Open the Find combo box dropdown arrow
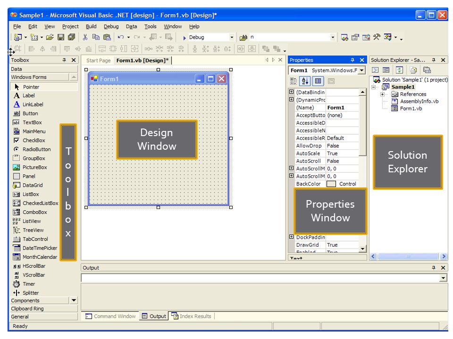 (333, 37)
